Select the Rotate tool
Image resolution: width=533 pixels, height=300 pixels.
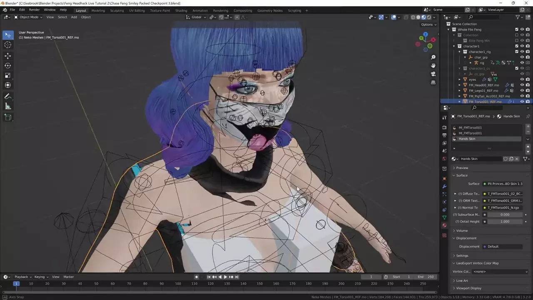(x=8, y=66)
